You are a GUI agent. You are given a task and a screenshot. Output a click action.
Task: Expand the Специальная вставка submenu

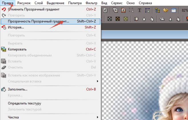coord(51,81)
